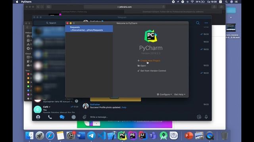Image resolution: width=254 pixels, height=142 pixels.
Task: Open PowerPoint from the Dock
Action: tap(189, 136)
